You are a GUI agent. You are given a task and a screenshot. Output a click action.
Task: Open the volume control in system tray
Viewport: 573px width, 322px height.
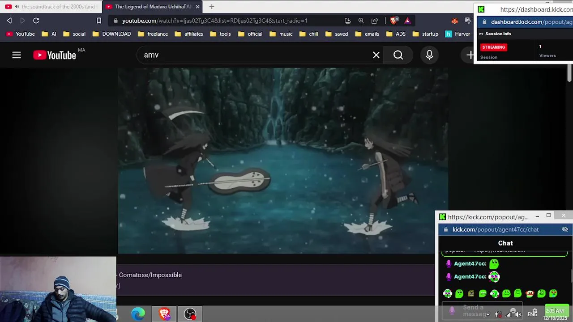tap(518, 314)
